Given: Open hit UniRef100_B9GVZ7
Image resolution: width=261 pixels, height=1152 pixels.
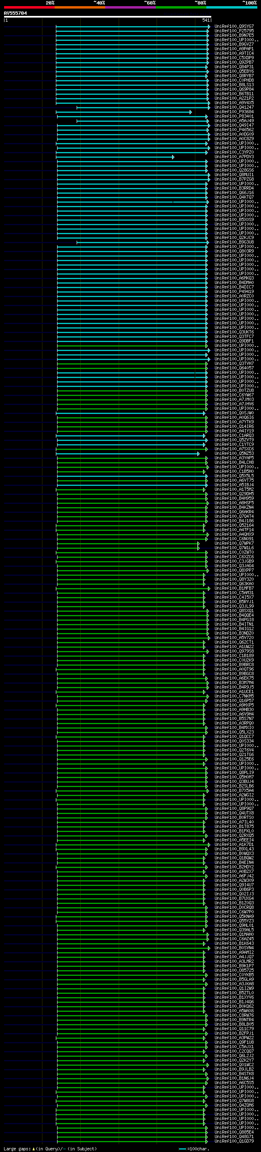Looking at the screenshot, I should pyautogui.click(x=234, y=44).
